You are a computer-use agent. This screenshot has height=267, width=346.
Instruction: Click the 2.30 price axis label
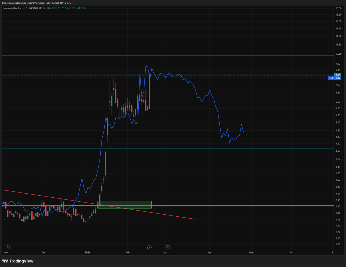(x=338, y=207)
